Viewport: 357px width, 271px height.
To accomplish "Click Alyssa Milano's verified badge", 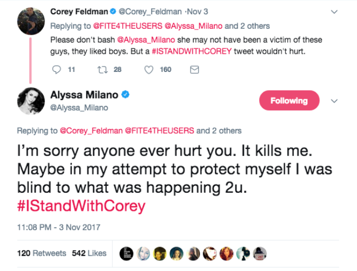I will pyautogui.click(x=125, y=95).
